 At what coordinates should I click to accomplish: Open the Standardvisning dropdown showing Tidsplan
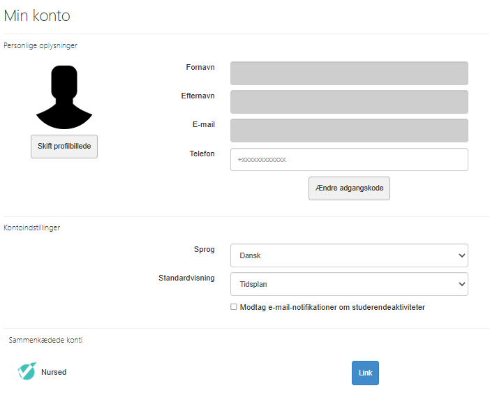(349, 284)
